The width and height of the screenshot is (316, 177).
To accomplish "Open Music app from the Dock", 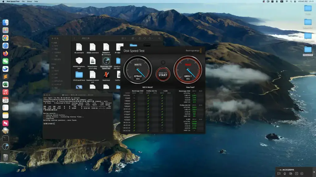I will (6, 92).
